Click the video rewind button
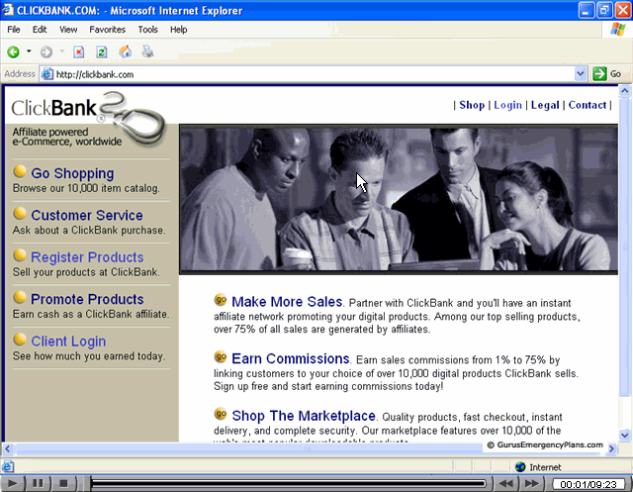 click(506, 483)
